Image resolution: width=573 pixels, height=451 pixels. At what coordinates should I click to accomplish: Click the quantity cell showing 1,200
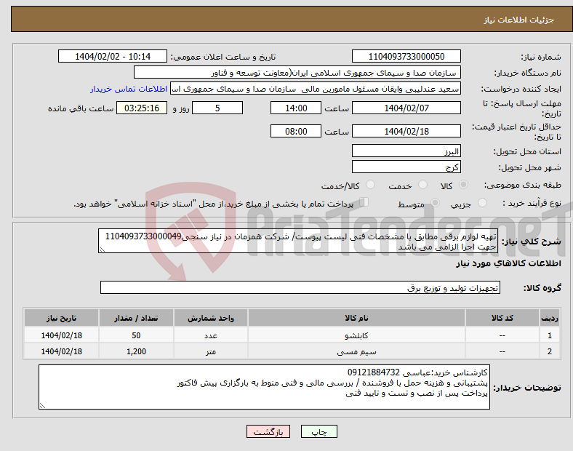[x=136, y=351]
